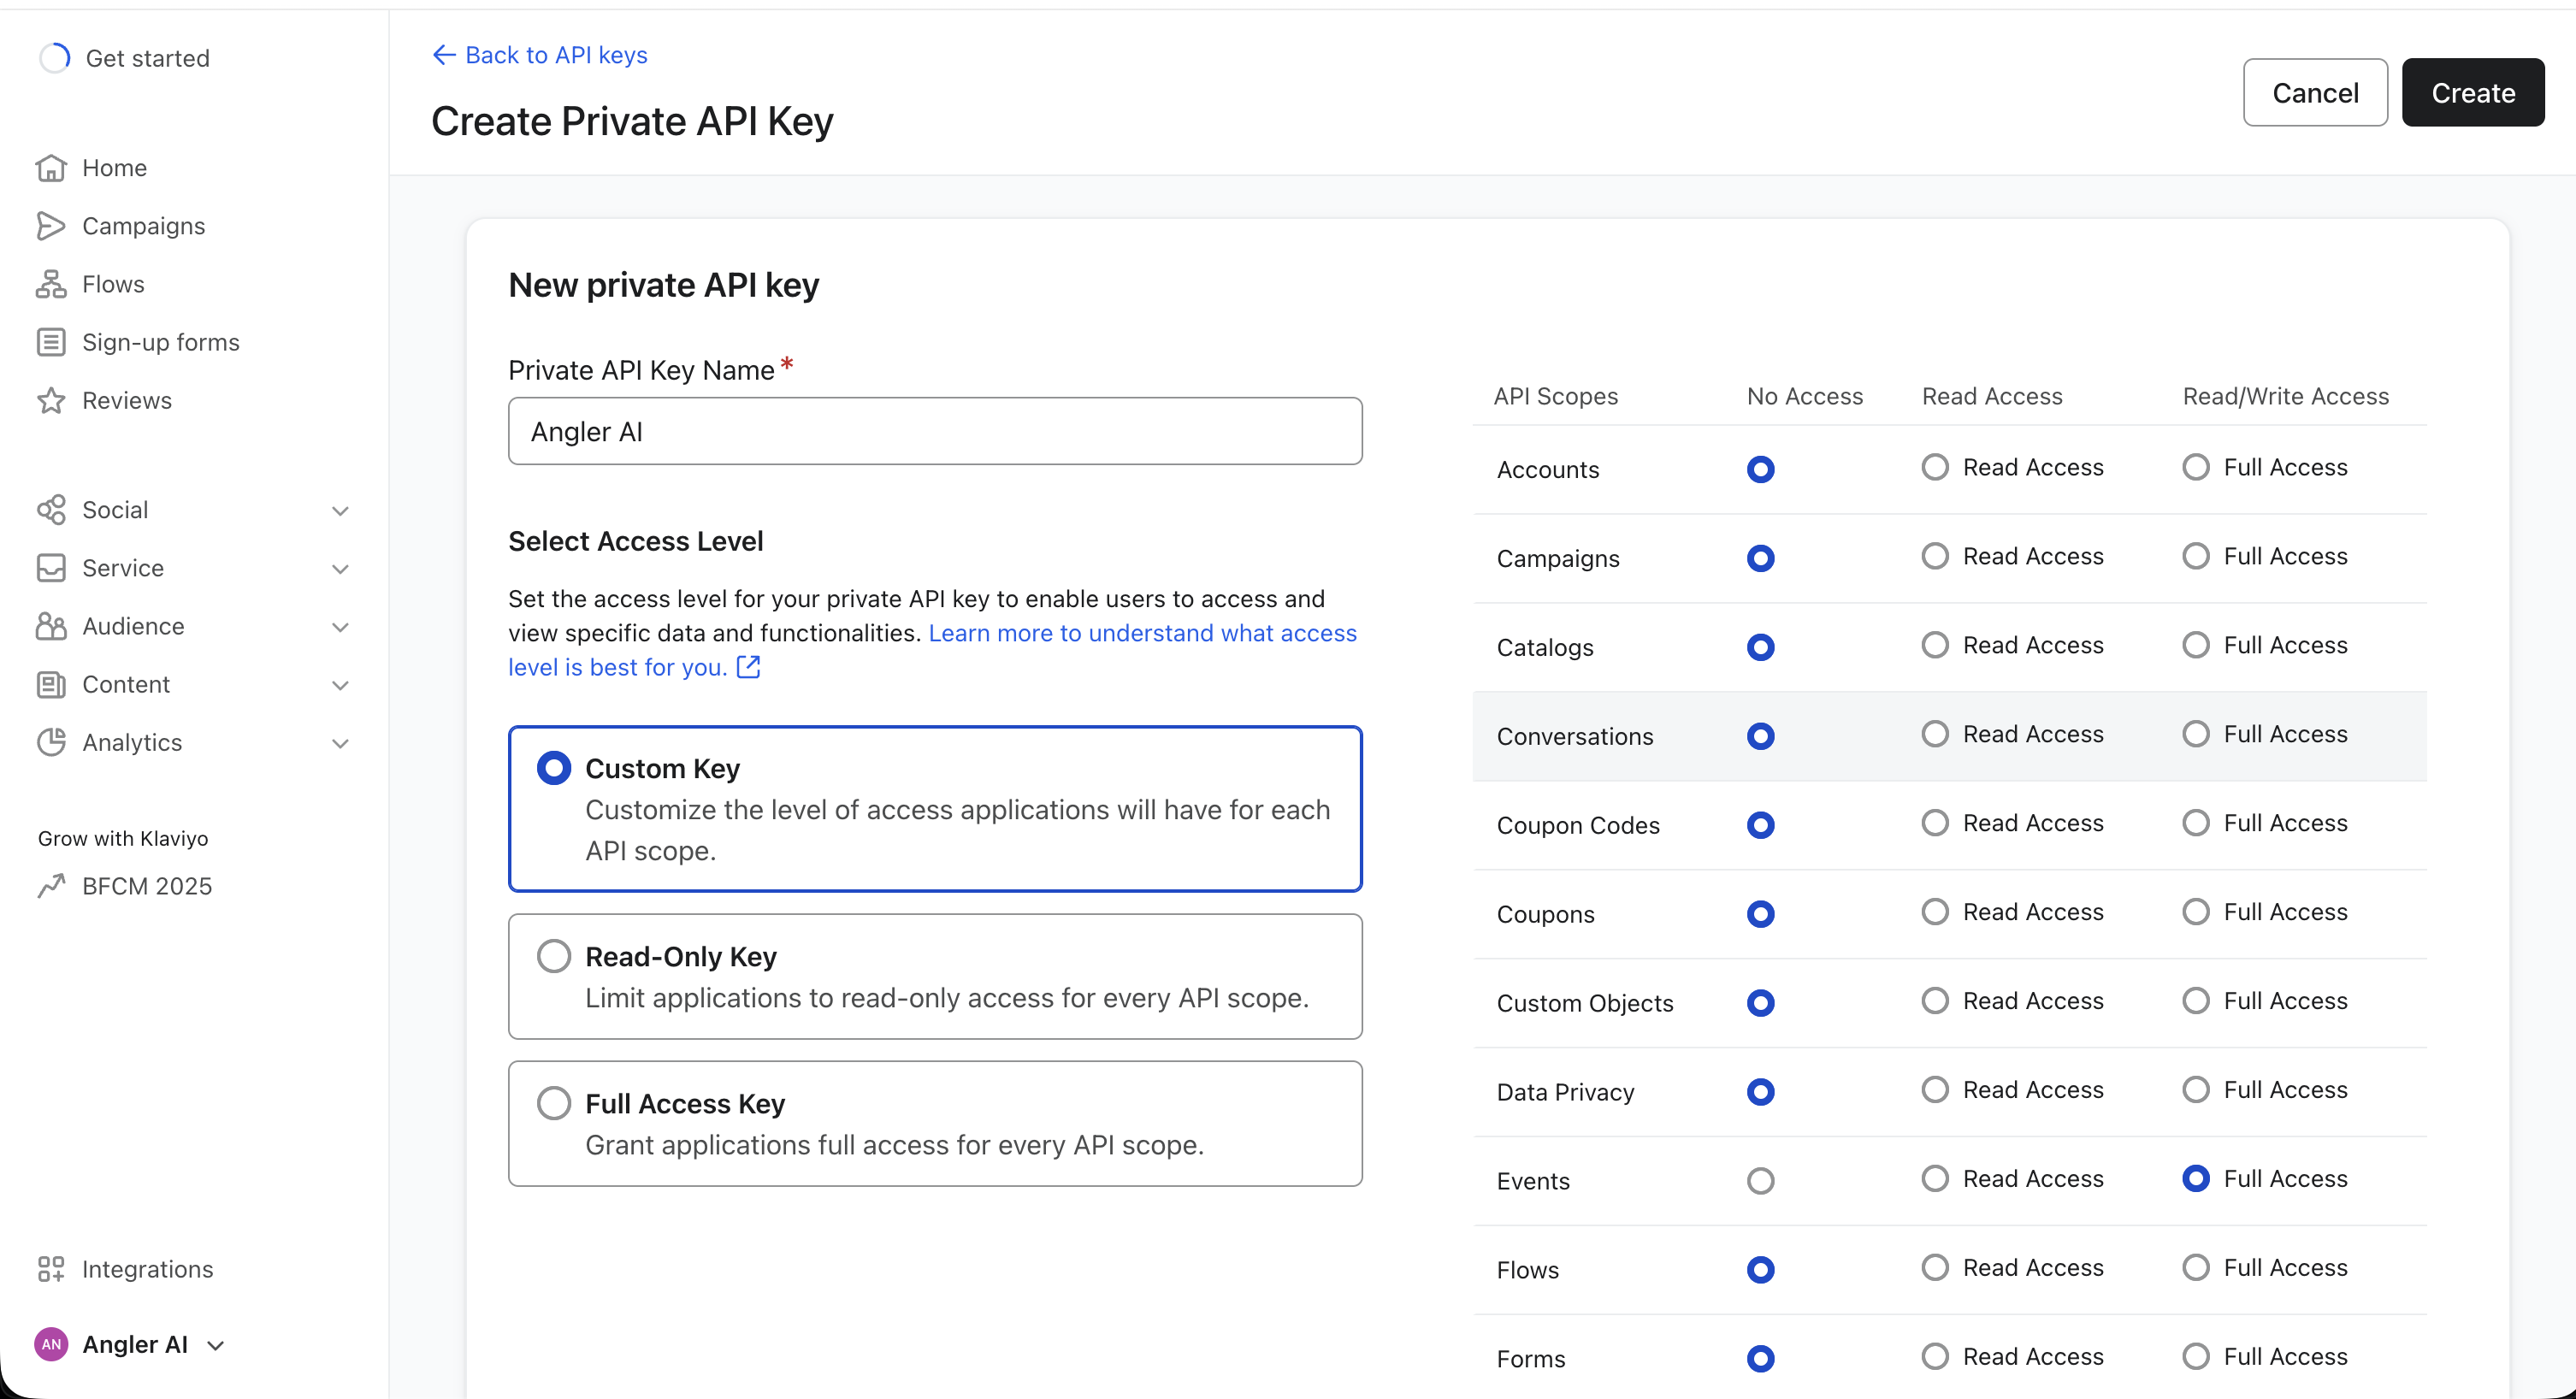The height and width of the screenshot is (1399, 2576).
Task: Click the Reviews star icon
Action: point(51,401)
